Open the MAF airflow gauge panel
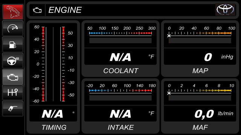This screenshot has width=241, height=135. 200,106
